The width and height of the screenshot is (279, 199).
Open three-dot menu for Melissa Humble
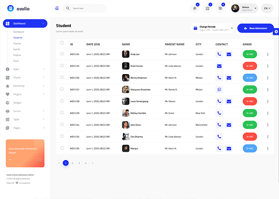[268, 113]
